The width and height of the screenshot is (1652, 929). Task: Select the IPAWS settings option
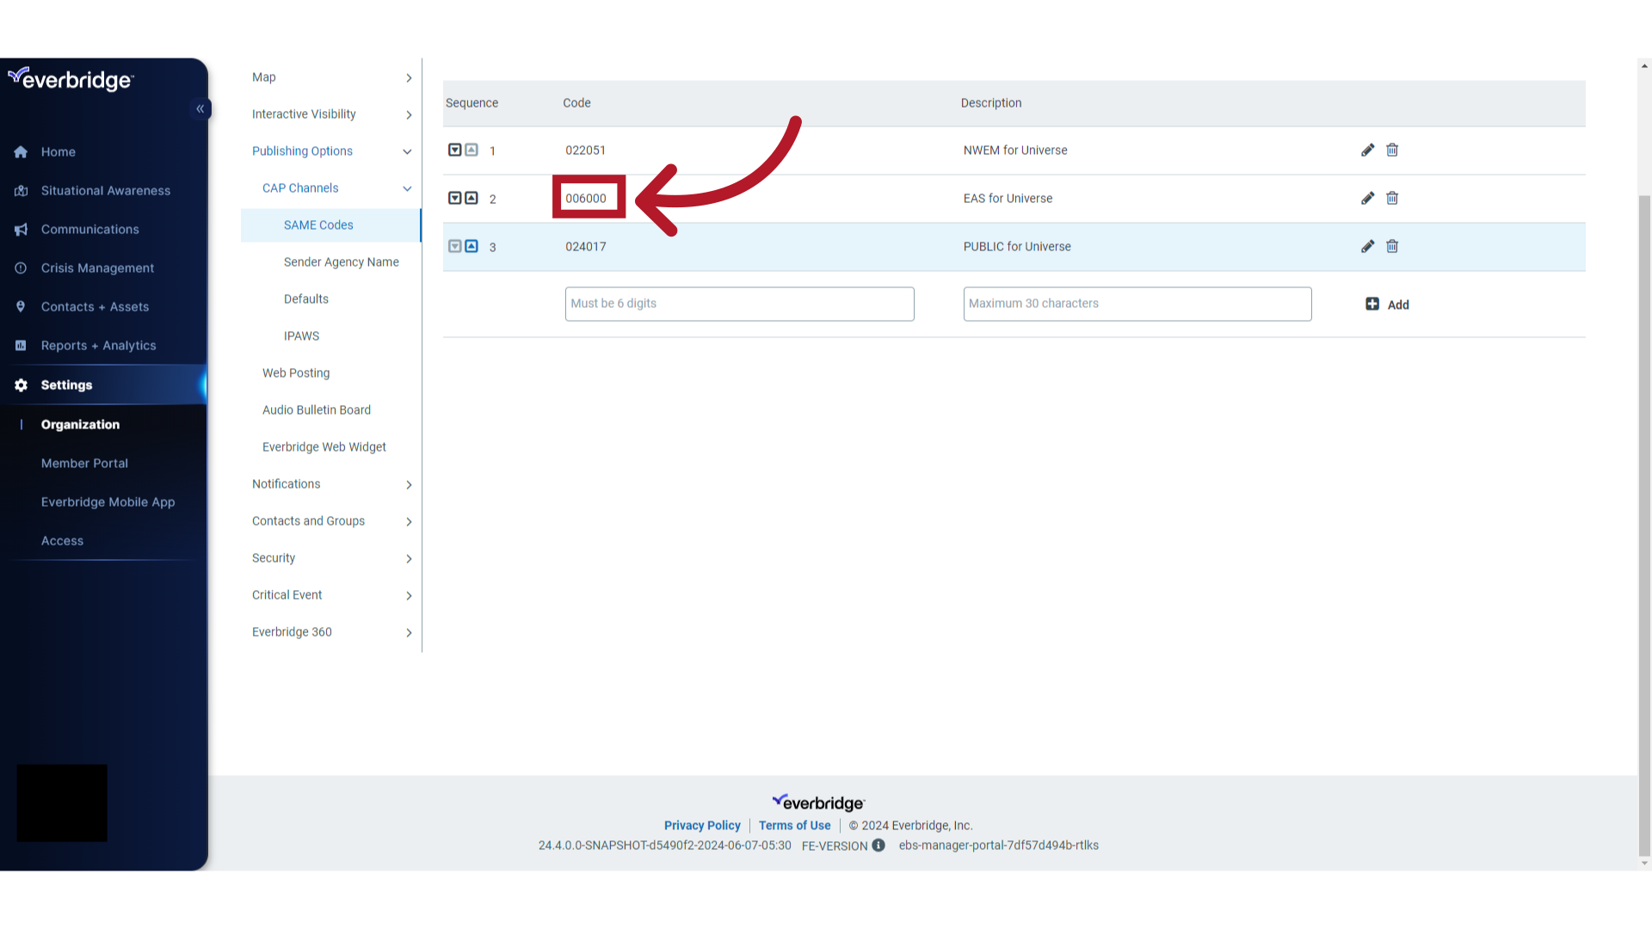coord(300,335)
